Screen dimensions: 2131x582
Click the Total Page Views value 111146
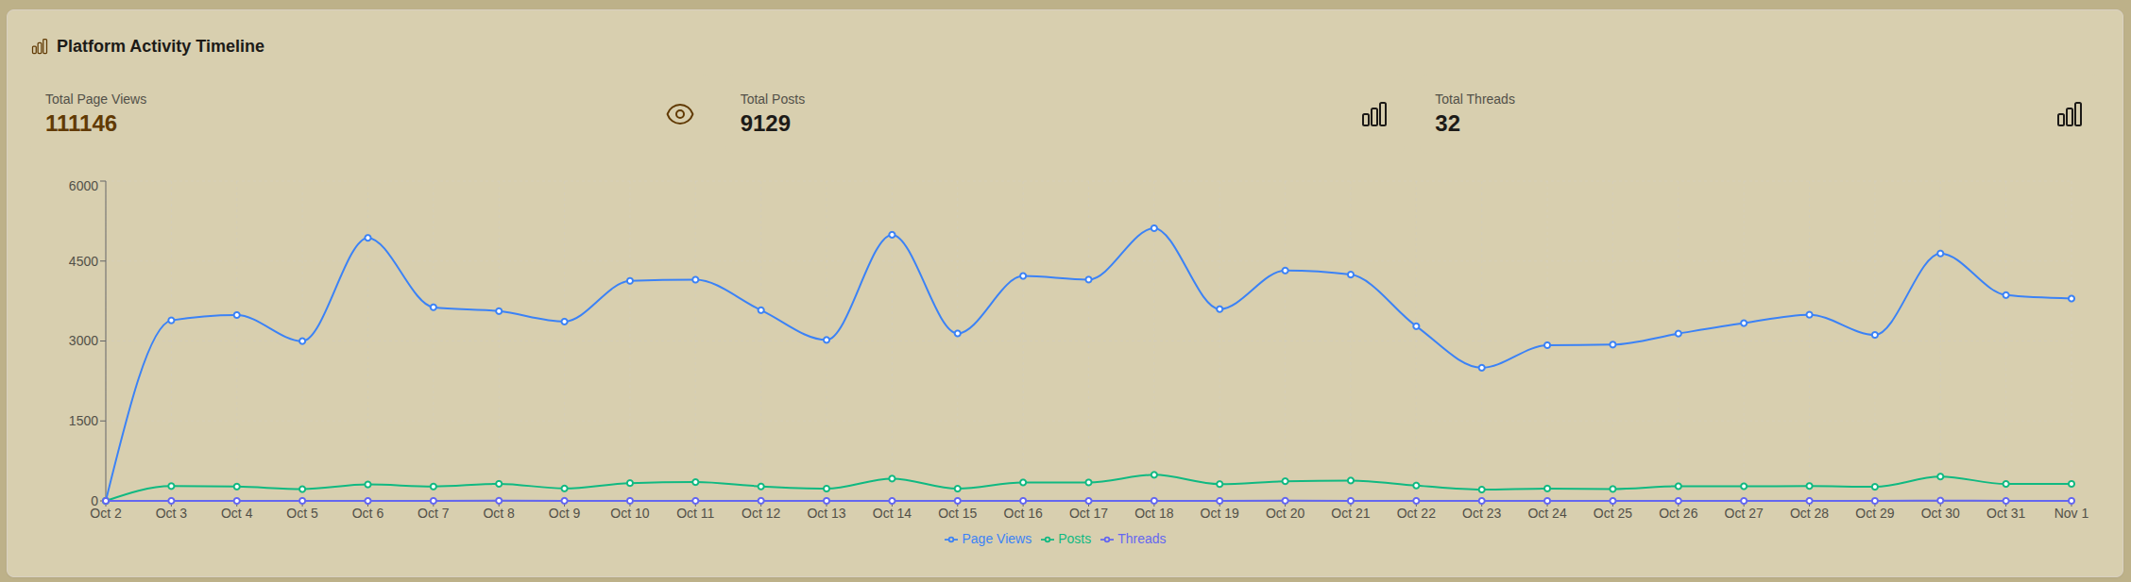[81, 124]
